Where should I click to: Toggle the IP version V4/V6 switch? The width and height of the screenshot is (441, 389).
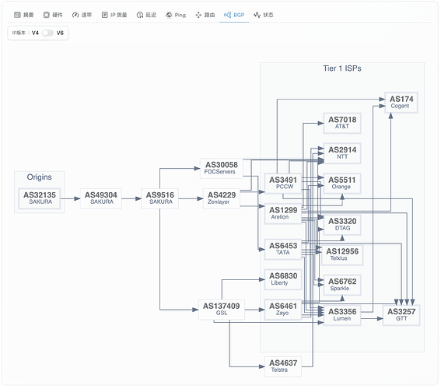coord(47,33)
